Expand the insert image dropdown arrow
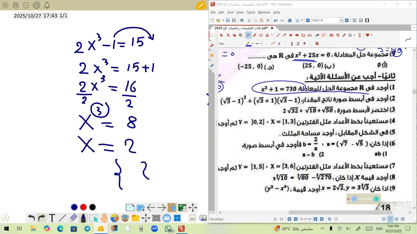This screenshot has height=234, width=417. click(x=354, y=35)
